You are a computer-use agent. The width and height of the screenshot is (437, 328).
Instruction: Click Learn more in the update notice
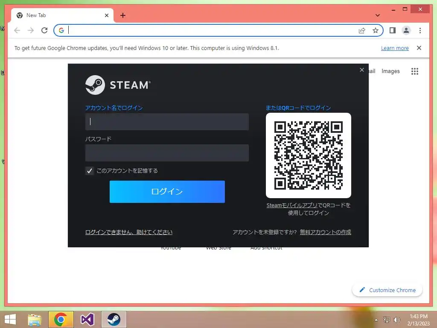click(395, 48)
